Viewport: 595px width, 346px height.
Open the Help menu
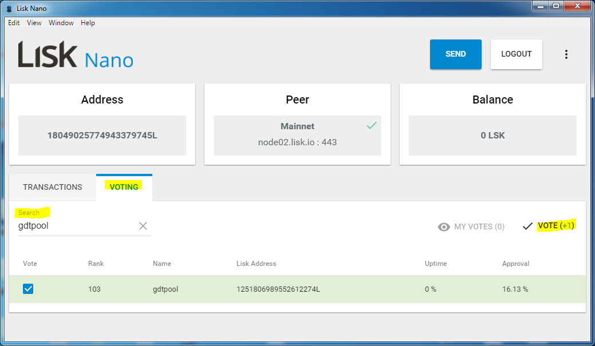point(88,23)
